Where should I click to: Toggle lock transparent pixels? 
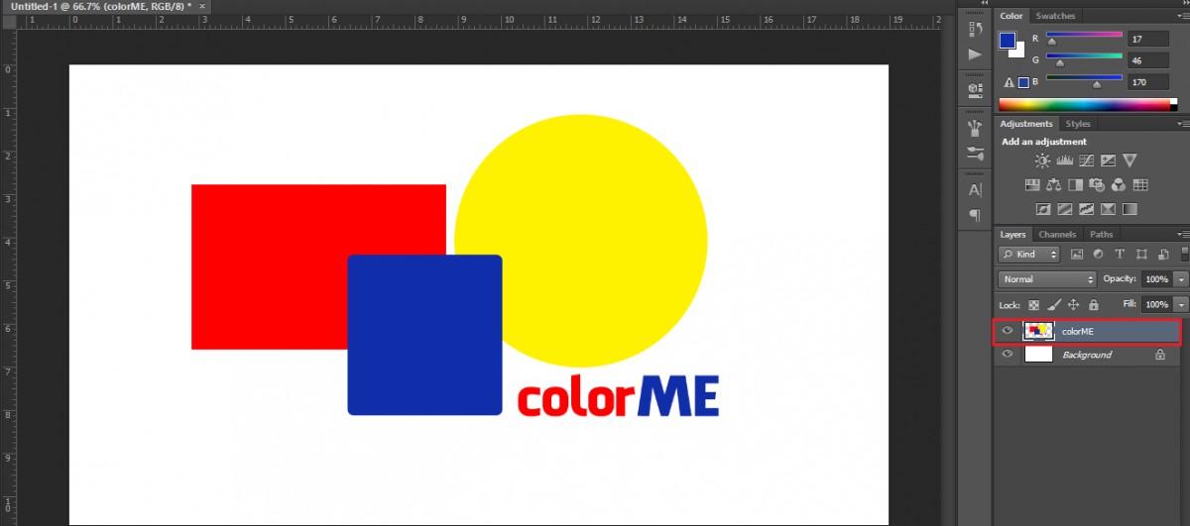click(1033, 305)
